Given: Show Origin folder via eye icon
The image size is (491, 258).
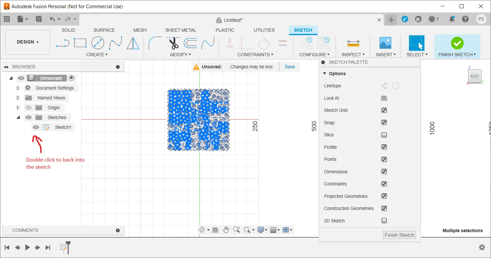Looking at the screenshot, I should click(28, 108).
